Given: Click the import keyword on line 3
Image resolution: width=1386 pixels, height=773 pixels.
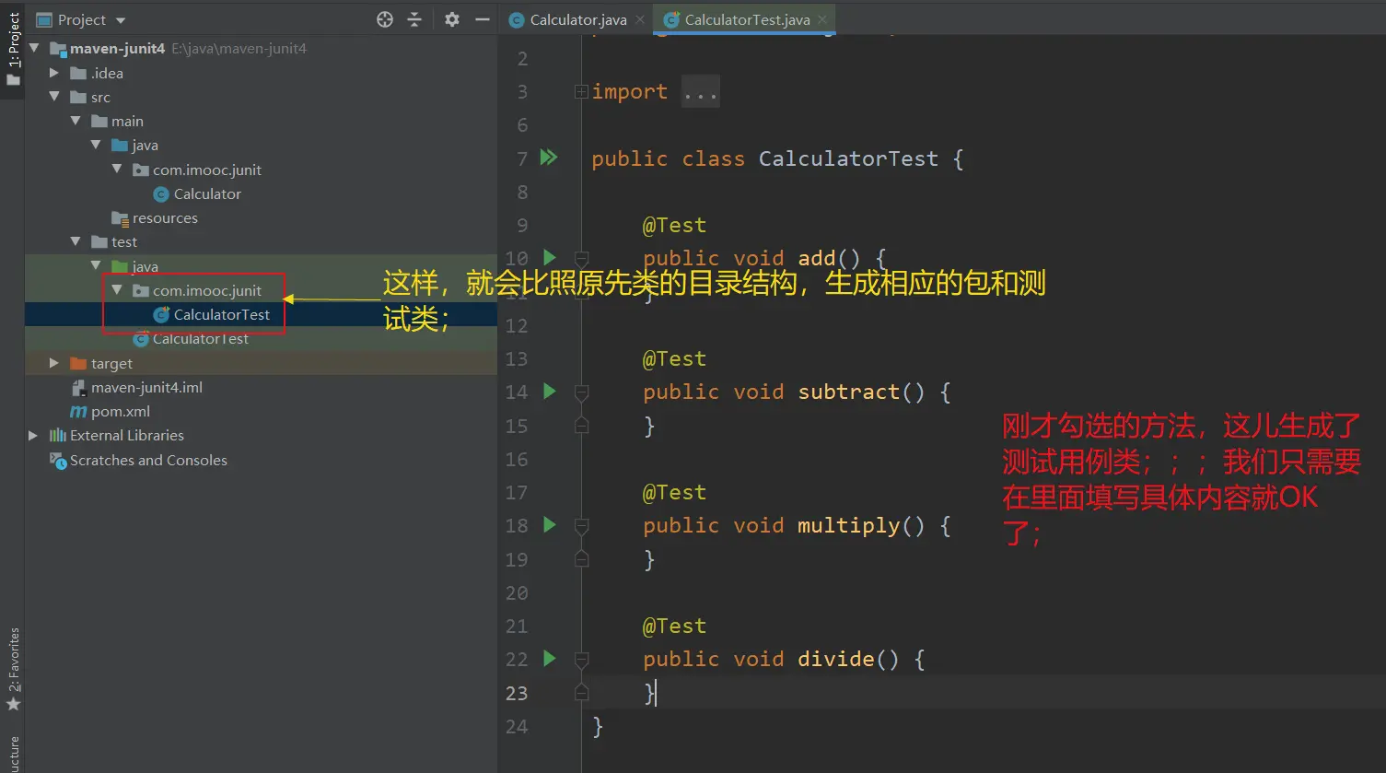Looking at the screenshot, I should pyautogui.click(x=630, y=91).
